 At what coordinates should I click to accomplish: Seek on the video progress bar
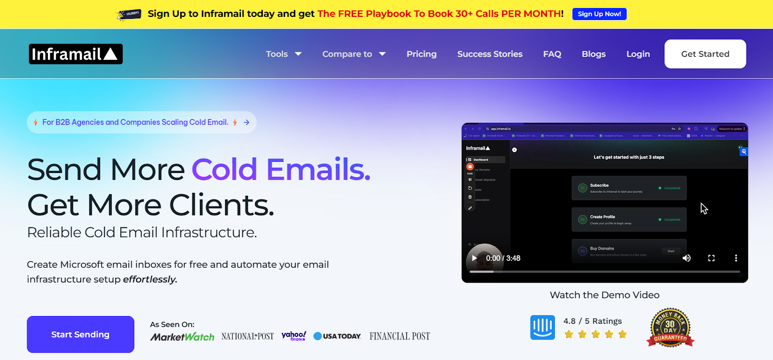click(x=604, y=272)
